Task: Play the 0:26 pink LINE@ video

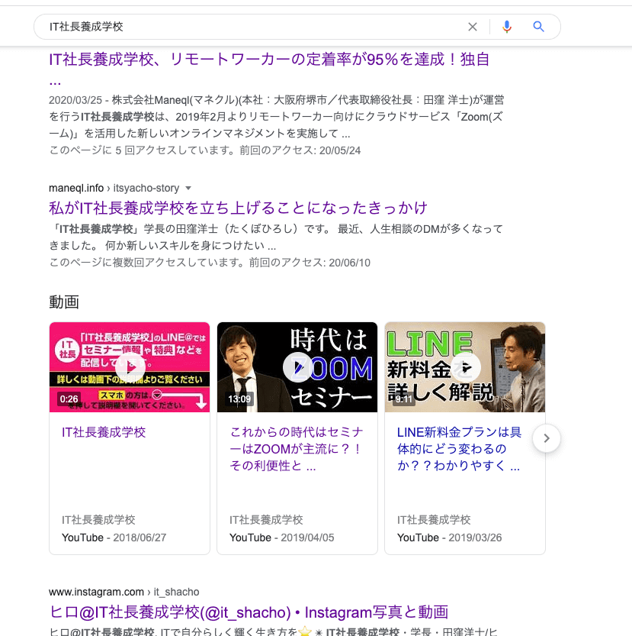Action: pyautogui.click(x=130, y=367)
